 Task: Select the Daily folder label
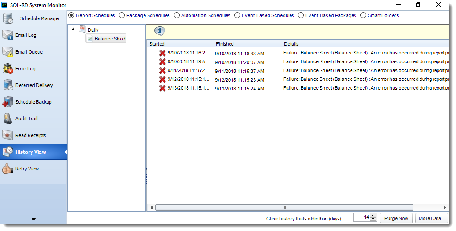pos(93,30)
